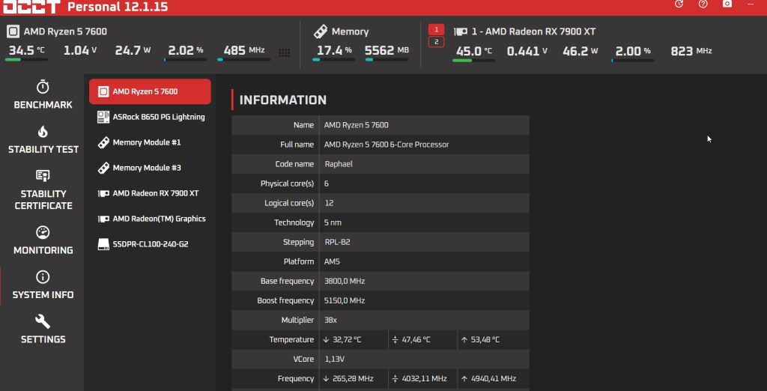Viewport: 767px width, 391px height.
Task: Click the Memory stick icon in header
Action: 321,31
